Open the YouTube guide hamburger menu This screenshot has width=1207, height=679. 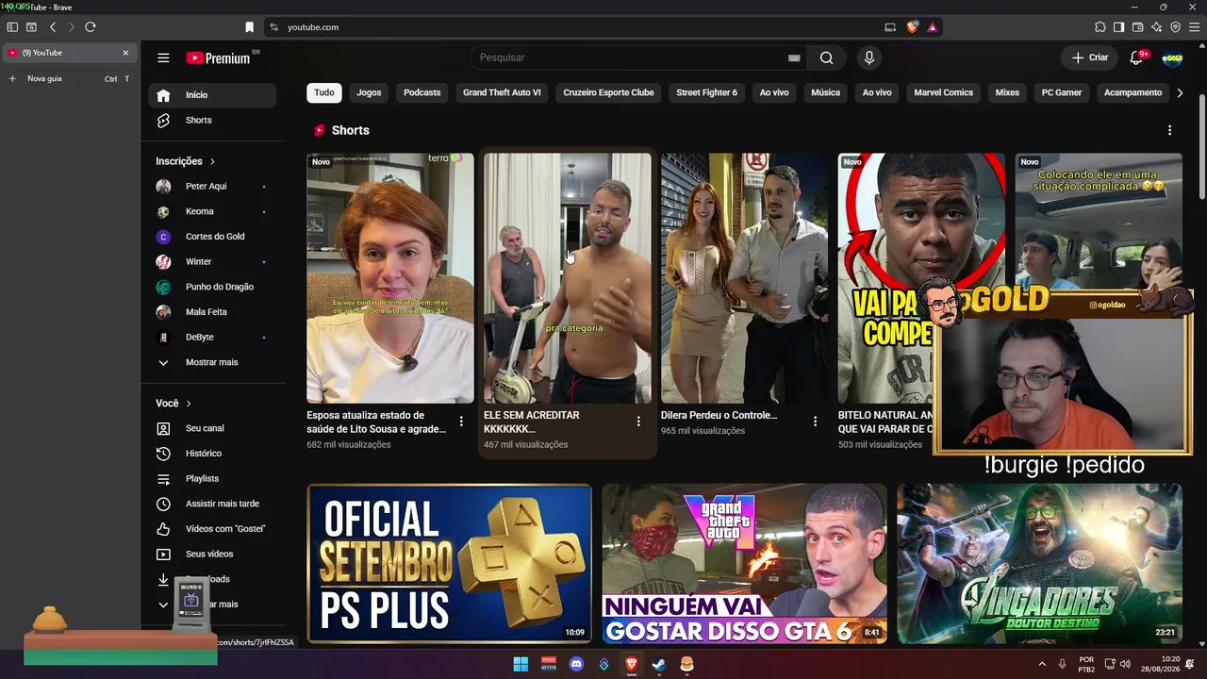(x=163, y=58)
